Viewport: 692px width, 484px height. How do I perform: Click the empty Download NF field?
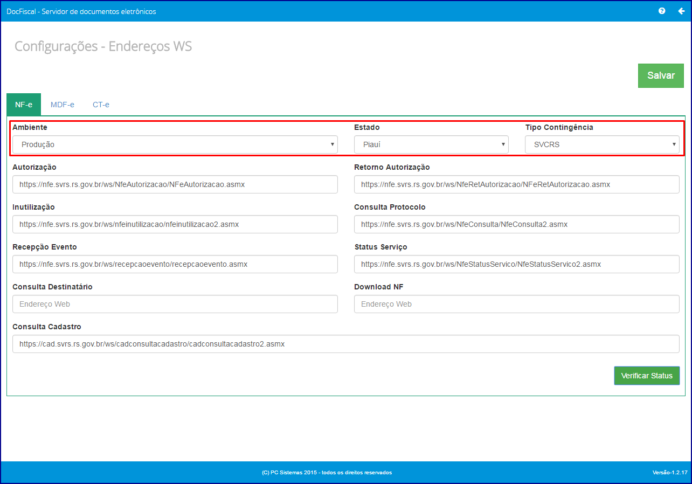pos(516,304)
